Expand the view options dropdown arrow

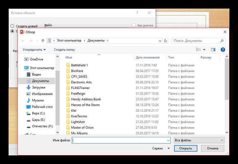tap(204, 50)
